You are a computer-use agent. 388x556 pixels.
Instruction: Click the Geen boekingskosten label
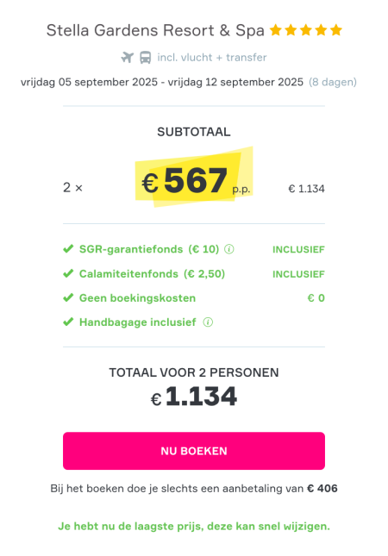(x=137, y=298)
